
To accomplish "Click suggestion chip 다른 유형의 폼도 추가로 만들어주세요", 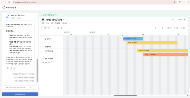I will tap(25, 81).
